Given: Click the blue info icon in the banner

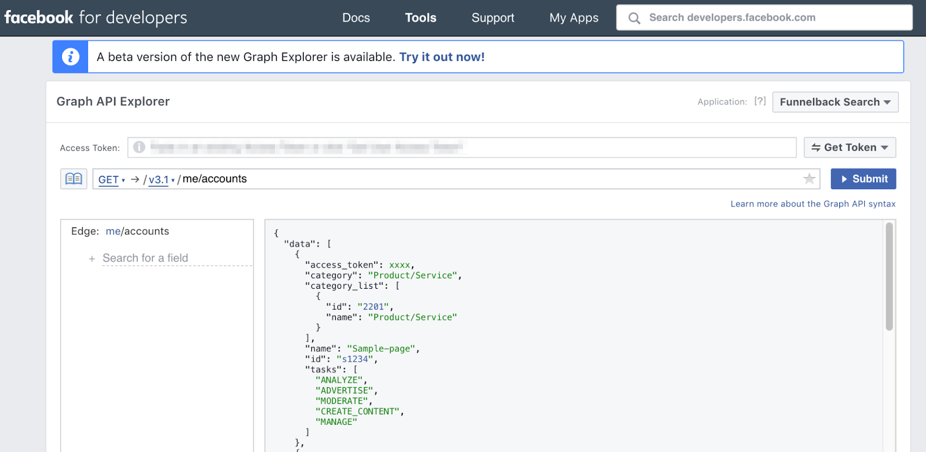Looking at the screenshot, I should 70,57.
